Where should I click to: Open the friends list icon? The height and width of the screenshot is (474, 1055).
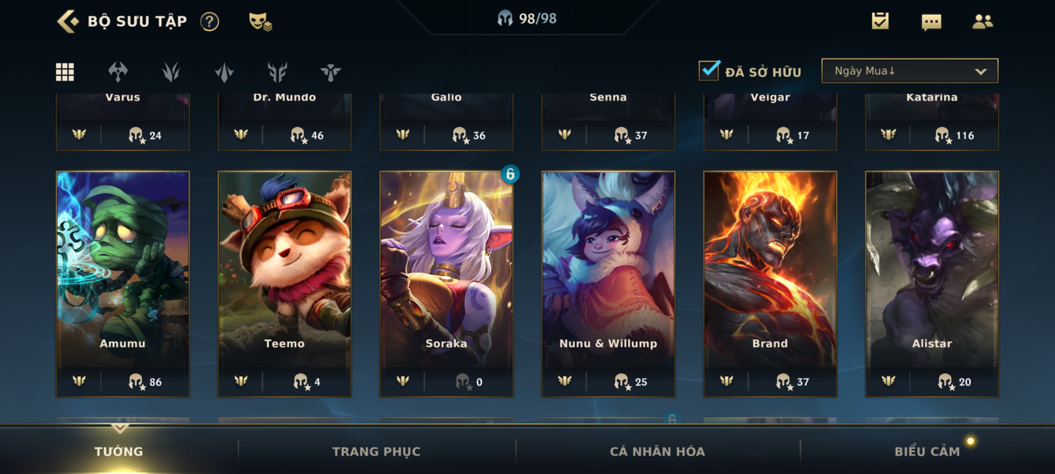982,21
